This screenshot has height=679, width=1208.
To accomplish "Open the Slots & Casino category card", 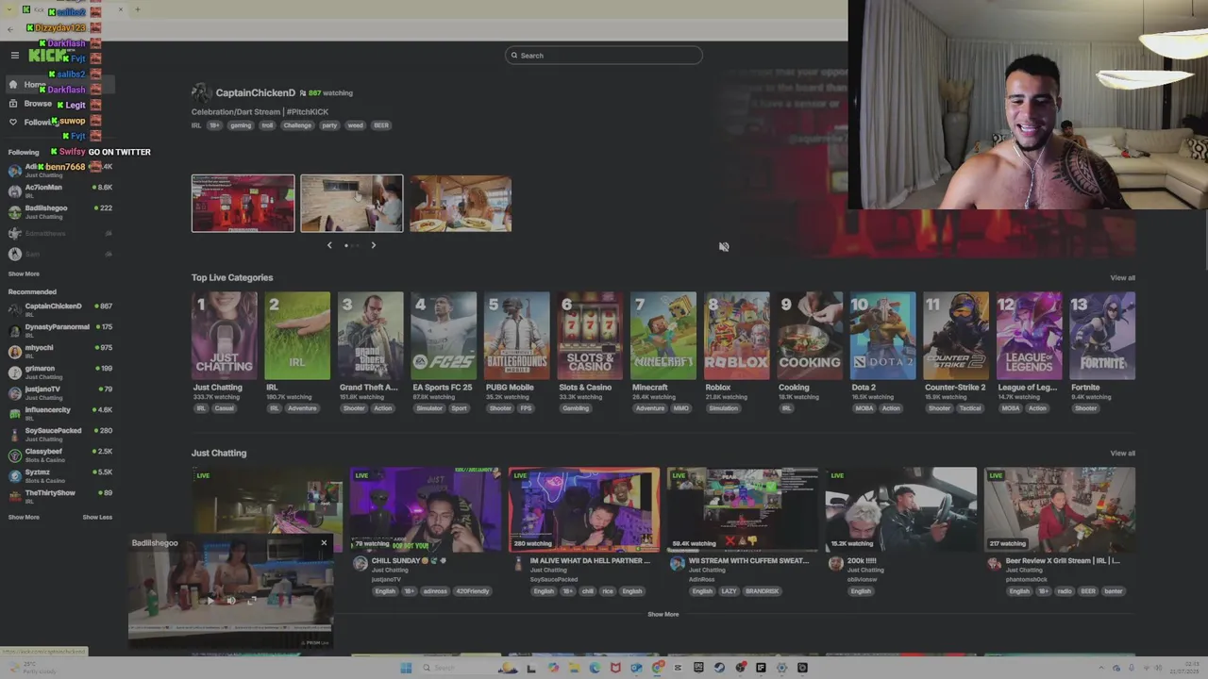I will click(x=590, y=336).
